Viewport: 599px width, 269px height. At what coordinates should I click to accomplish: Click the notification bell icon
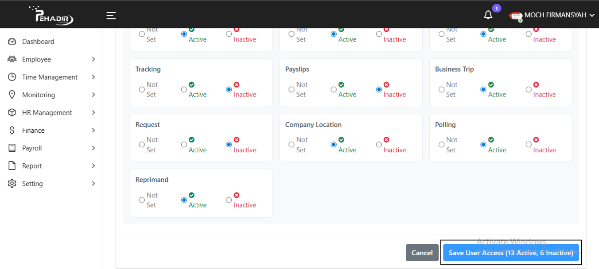(x=488, y=15)
